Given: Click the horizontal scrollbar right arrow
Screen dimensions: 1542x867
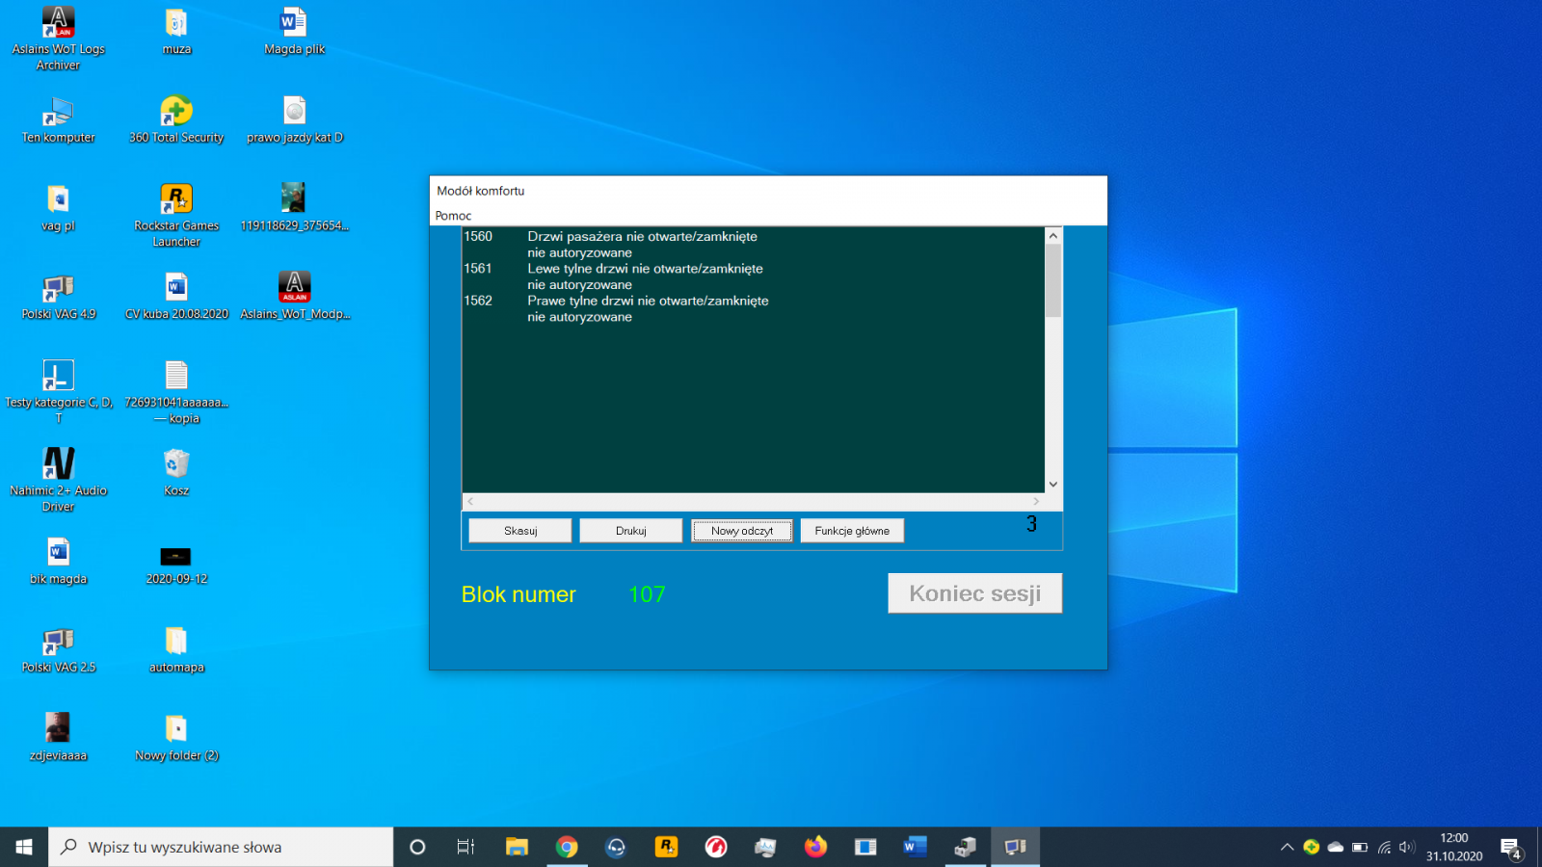Looking at the screenshot, I should (1036, 501).
